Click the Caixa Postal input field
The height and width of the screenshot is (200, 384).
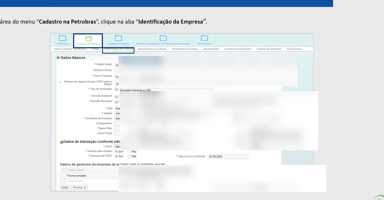[117, 133]
